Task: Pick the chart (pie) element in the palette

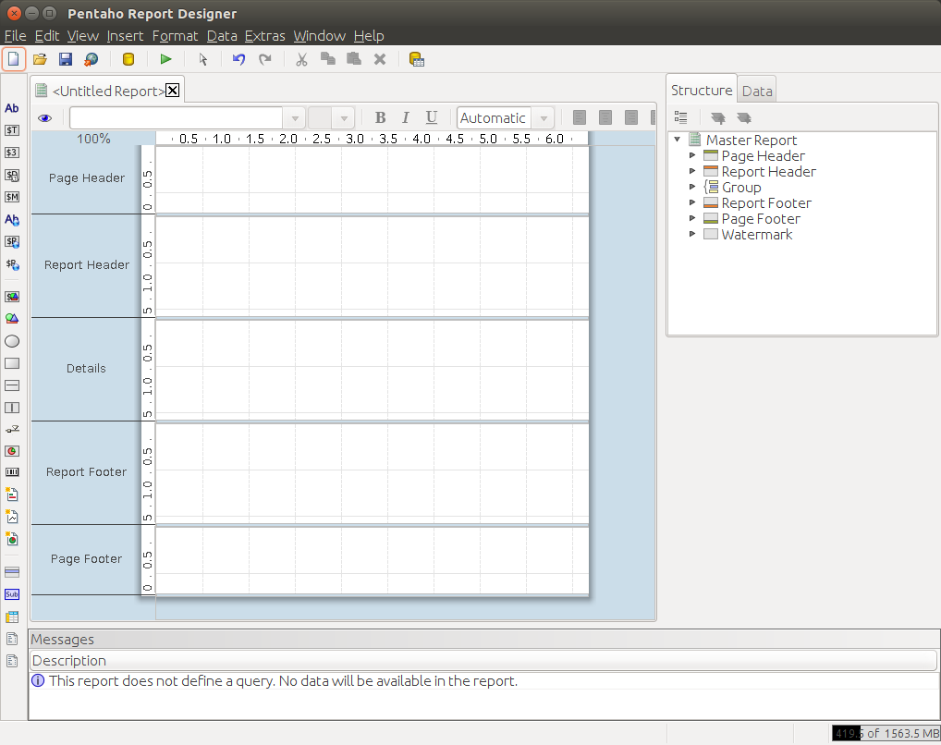Action: point(12,451)
